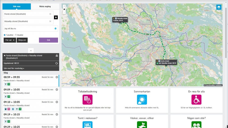Select the Tabelltid radio option
Screen dimensions: 228x128
click(x=5, y=35)
